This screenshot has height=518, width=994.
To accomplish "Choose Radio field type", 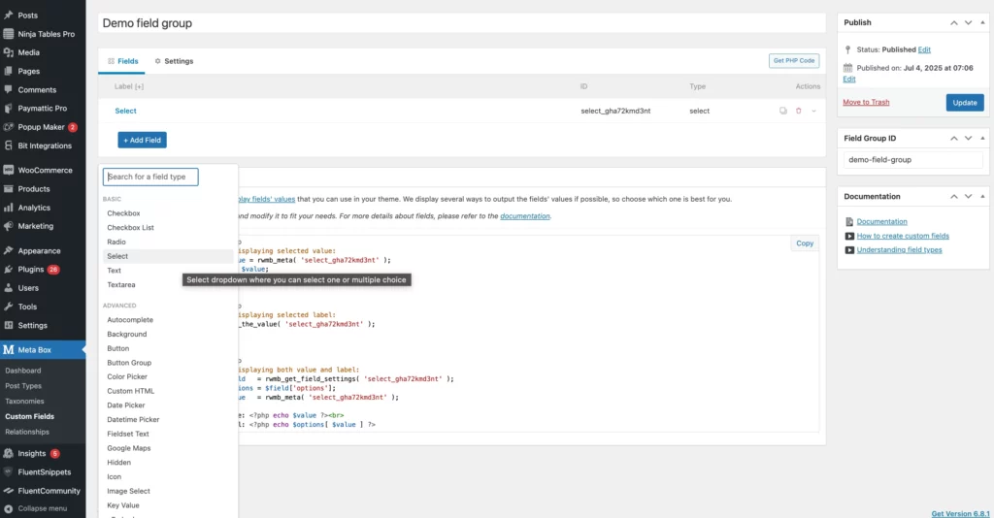I will (x=116, y=242).
